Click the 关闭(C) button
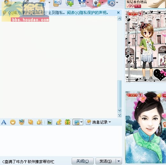The width and height of the screenshot is (166, 165). 83,161
